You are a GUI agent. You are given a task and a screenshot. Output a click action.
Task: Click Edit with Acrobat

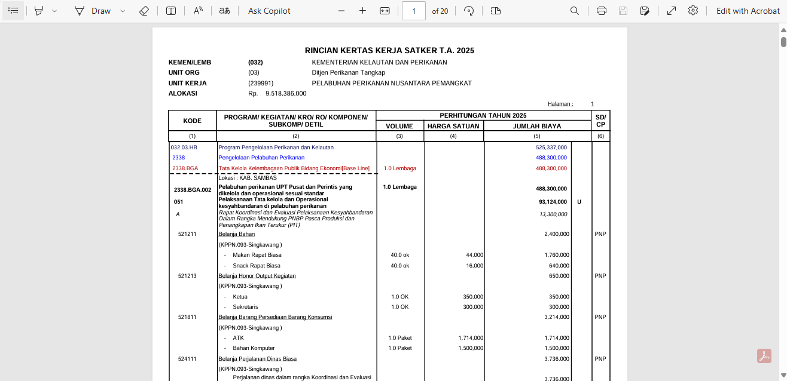pos(748,11)
